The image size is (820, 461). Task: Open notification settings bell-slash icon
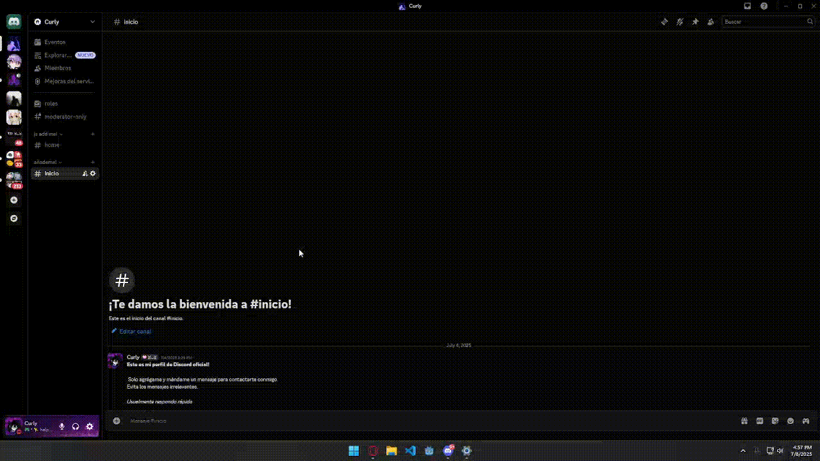(680, 22)
